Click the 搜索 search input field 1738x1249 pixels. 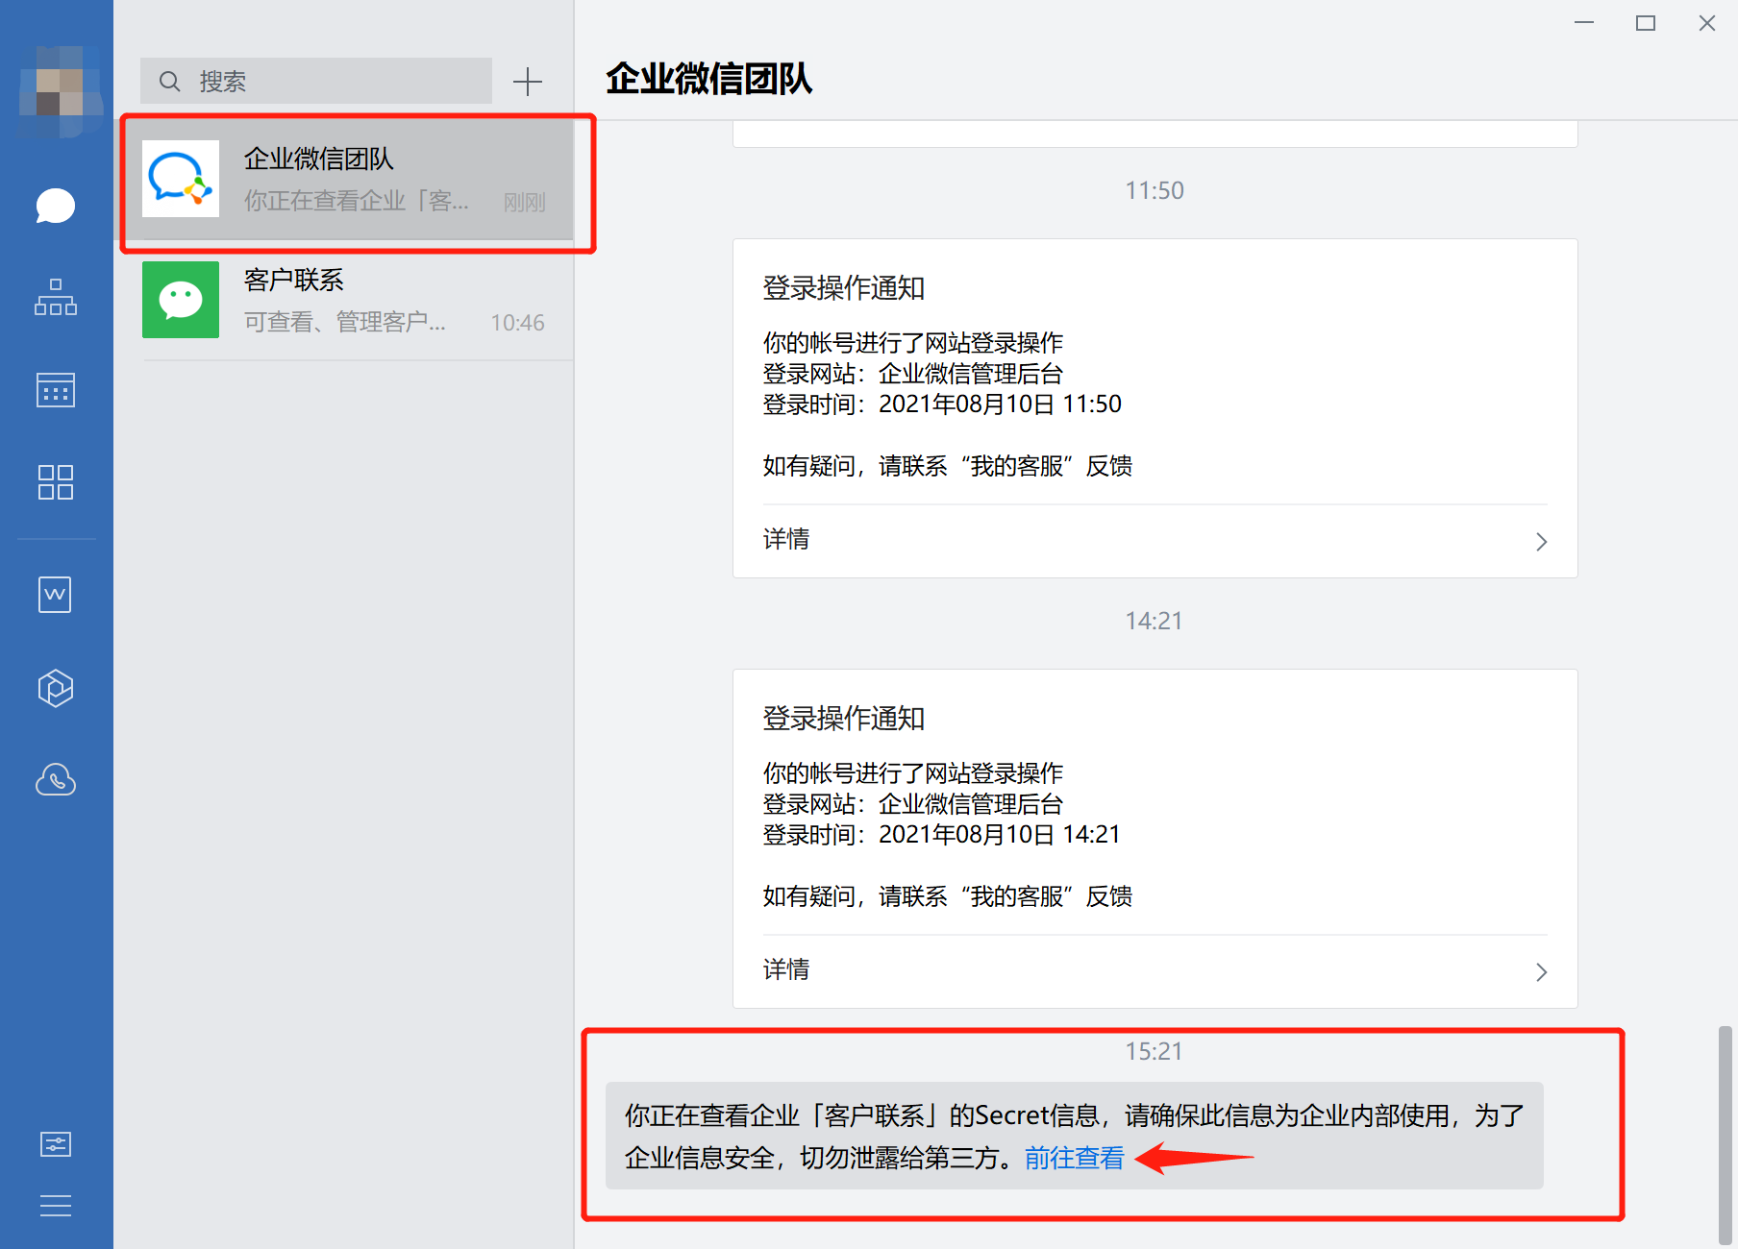pyautogui.click(x=316, y=81)
